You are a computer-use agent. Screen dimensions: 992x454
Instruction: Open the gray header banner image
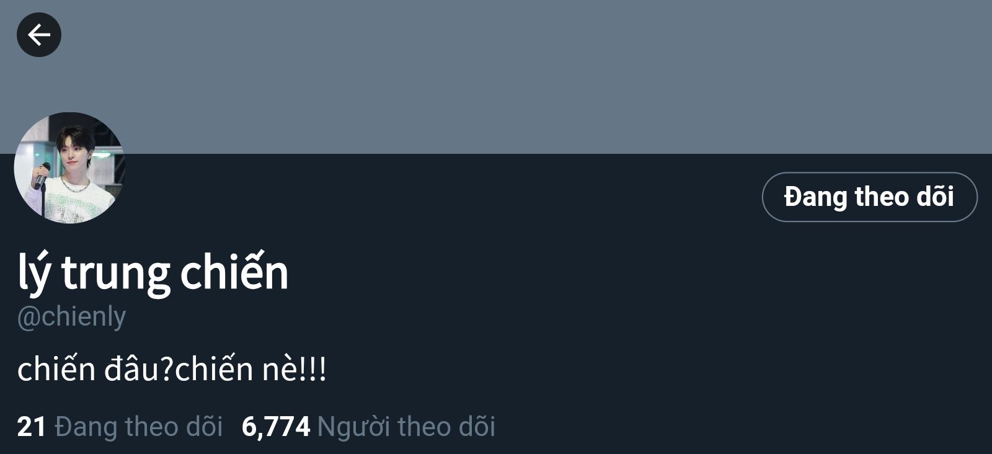tap(496, 77)
